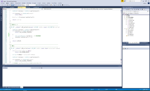Select targetver.h in Solution Explorer
150x91 pixels.
131,34
